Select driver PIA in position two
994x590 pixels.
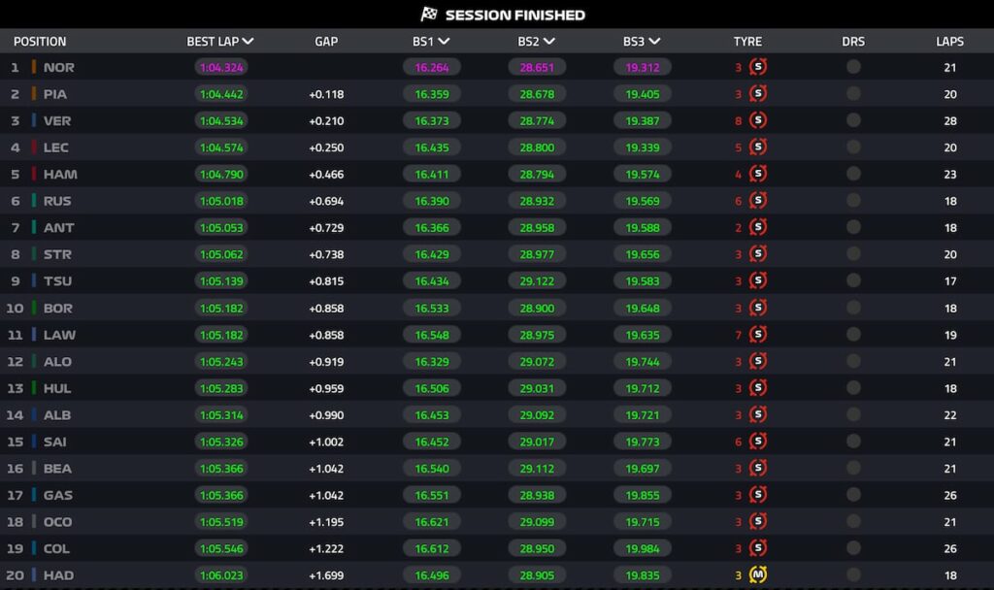click(x=54, y=94)
